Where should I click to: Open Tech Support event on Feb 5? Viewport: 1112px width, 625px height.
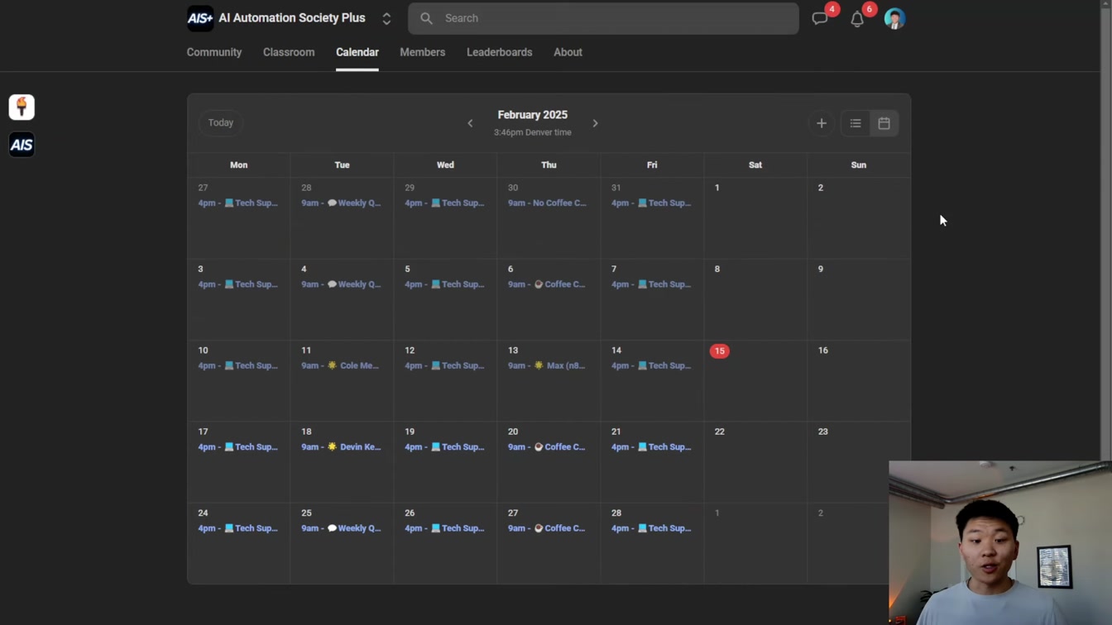click(x=444, y=284)
